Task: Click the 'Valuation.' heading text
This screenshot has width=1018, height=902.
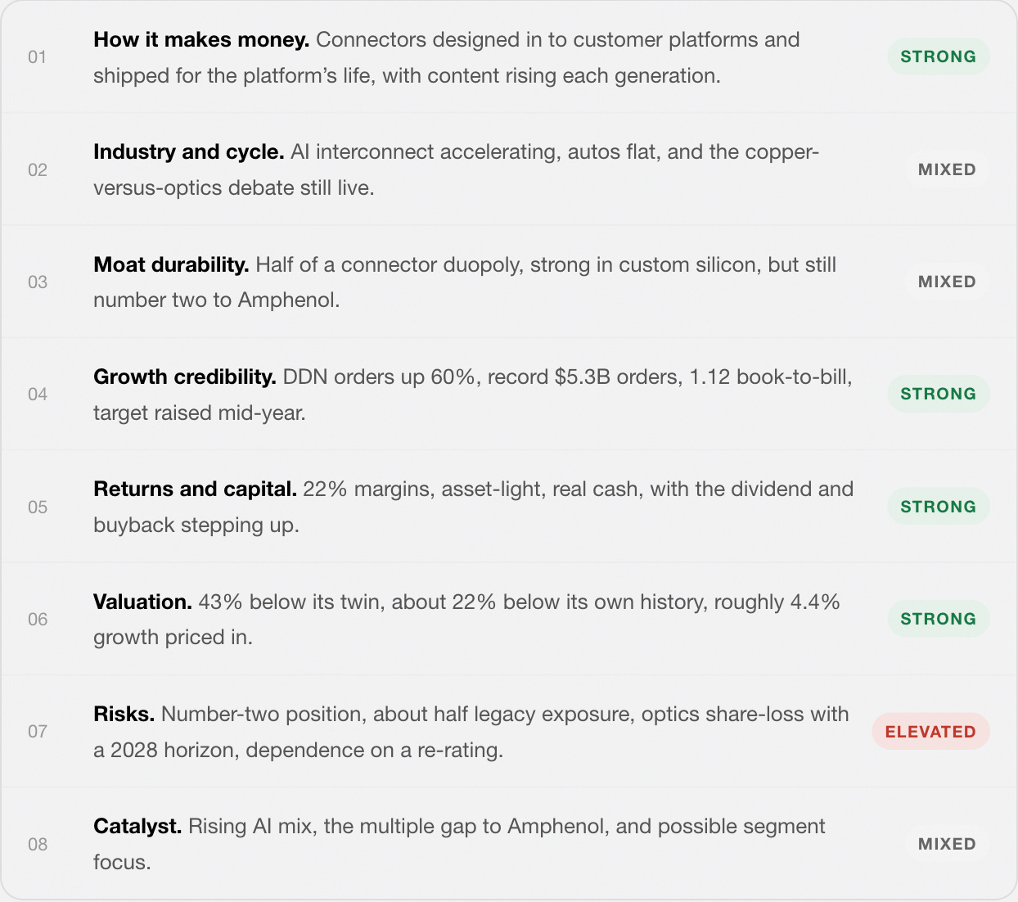Action: [142, 602]
